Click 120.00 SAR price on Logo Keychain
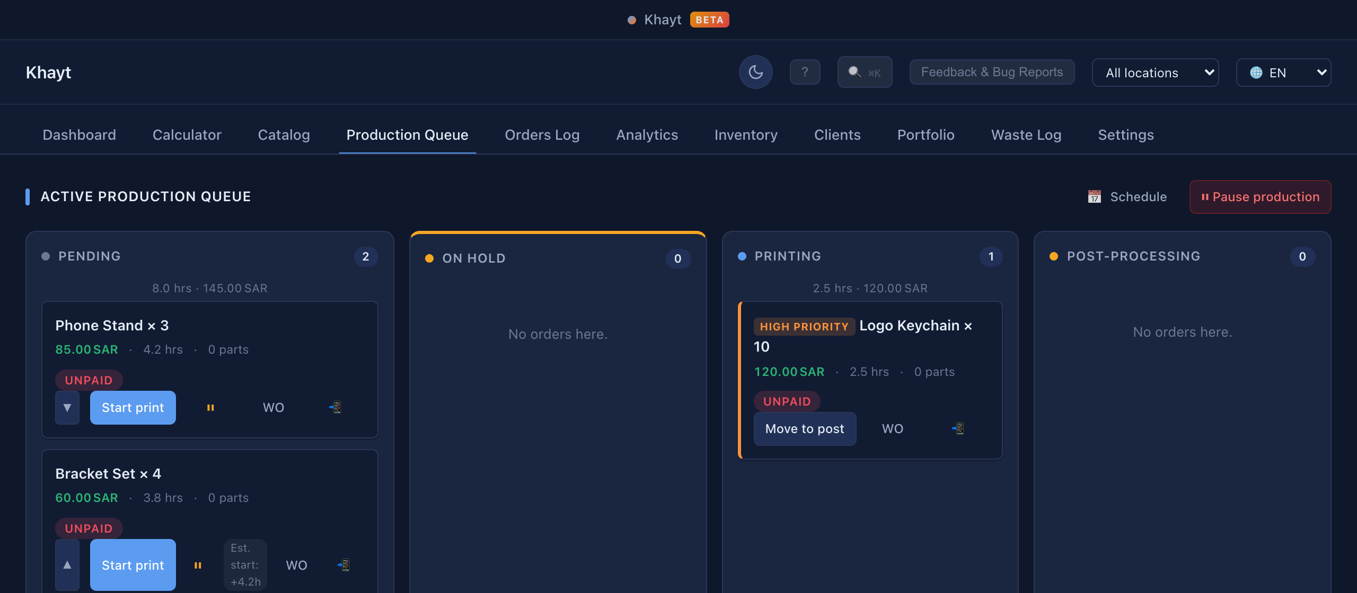 coord(789,372)
